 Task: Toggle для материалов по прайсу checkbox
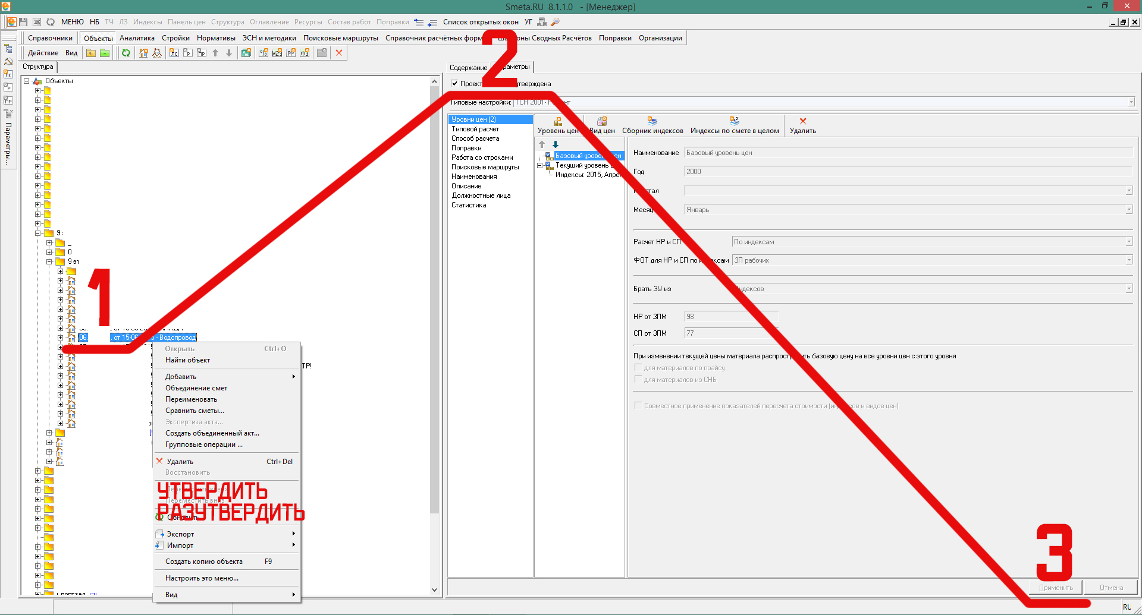(x=638, y=368)
